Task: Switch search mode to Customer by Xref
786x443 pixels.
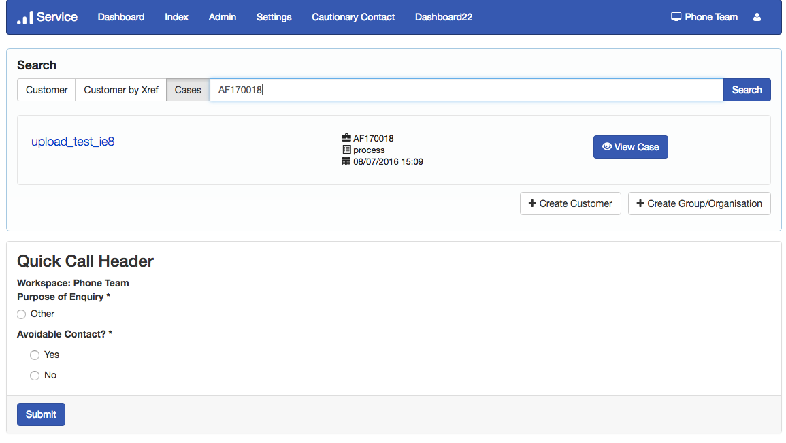Action: [x=121, y=90]
